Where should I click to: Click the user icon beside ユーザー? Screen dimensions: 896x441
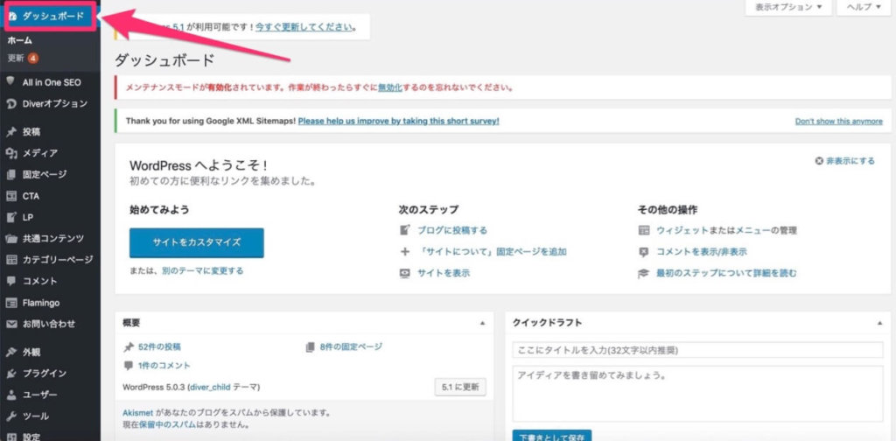click(10, 395)
